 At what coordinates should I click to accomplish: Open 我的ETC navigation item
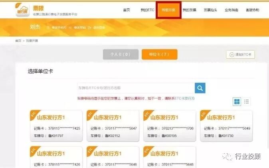click(x=148, y=10)
